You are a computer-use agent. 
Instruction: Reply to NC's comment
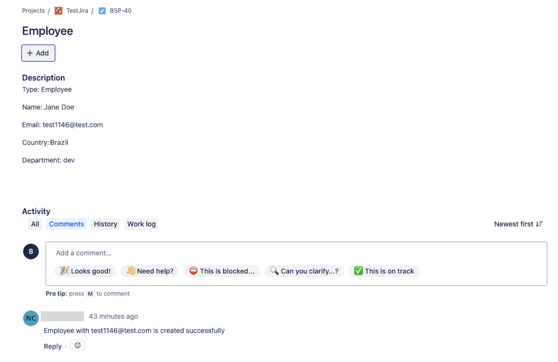[52, 346]
